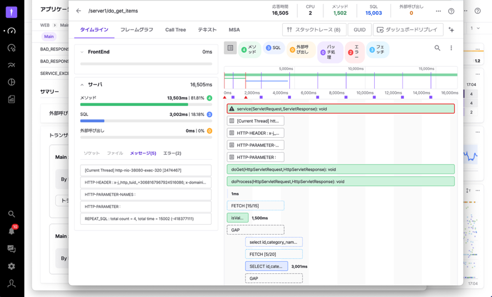The image size is (492, 297).
Task: Switch to the Call Tree tab
Action: pos(175,30)
